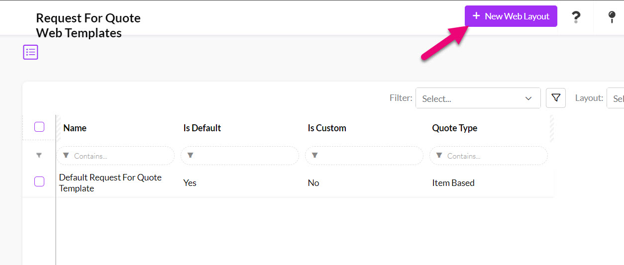Sort by the Quote Type column header
The image size is (624, 265).
coord(455,128)
